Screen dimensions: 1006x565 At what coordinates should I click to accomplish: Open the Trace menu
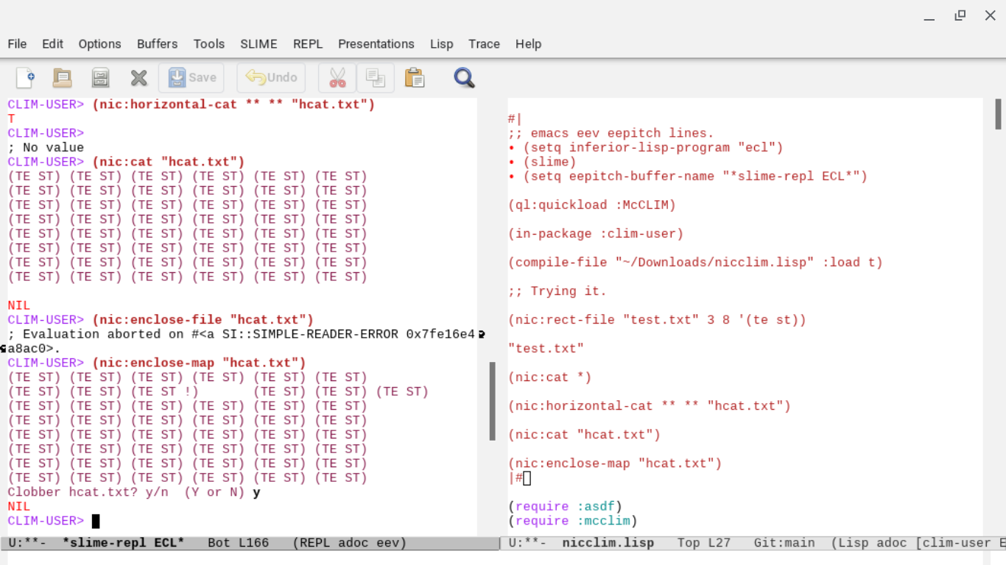click(x=484, y=44)
